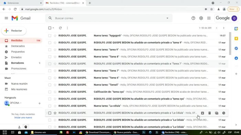Screen dimensions: 241x135
Task: Mark the hovered "La Célula" email as unread
Action: tap(217, 113)
